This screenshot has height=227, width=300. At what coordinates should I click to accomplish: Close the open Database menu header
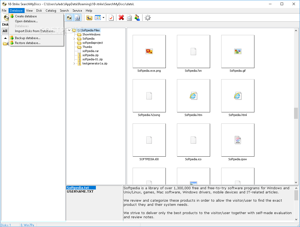(16, 11)
